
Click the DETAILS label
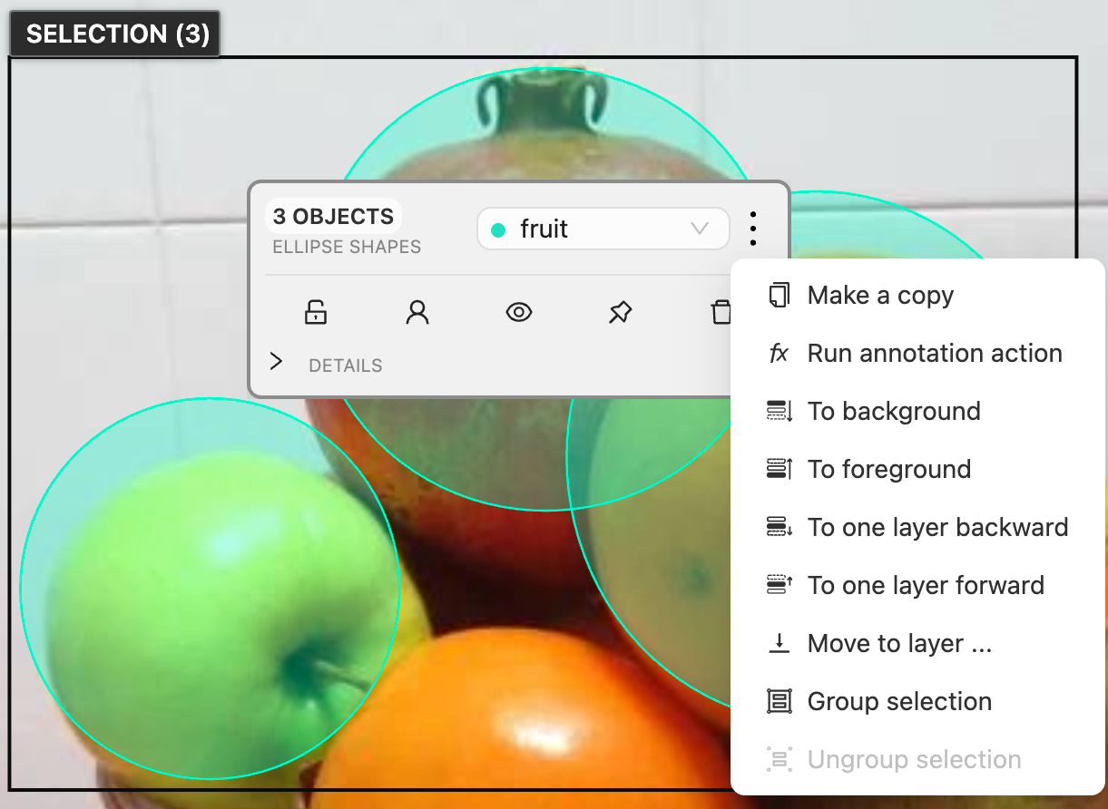(x=346, y=366)
